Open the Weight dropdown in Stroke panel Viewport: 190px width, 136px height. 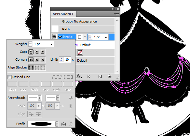click(51, 44)
